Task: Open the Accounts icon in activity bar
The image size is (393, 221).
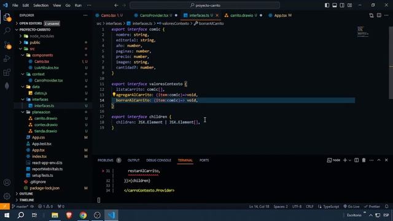Action: coord(7,182)
